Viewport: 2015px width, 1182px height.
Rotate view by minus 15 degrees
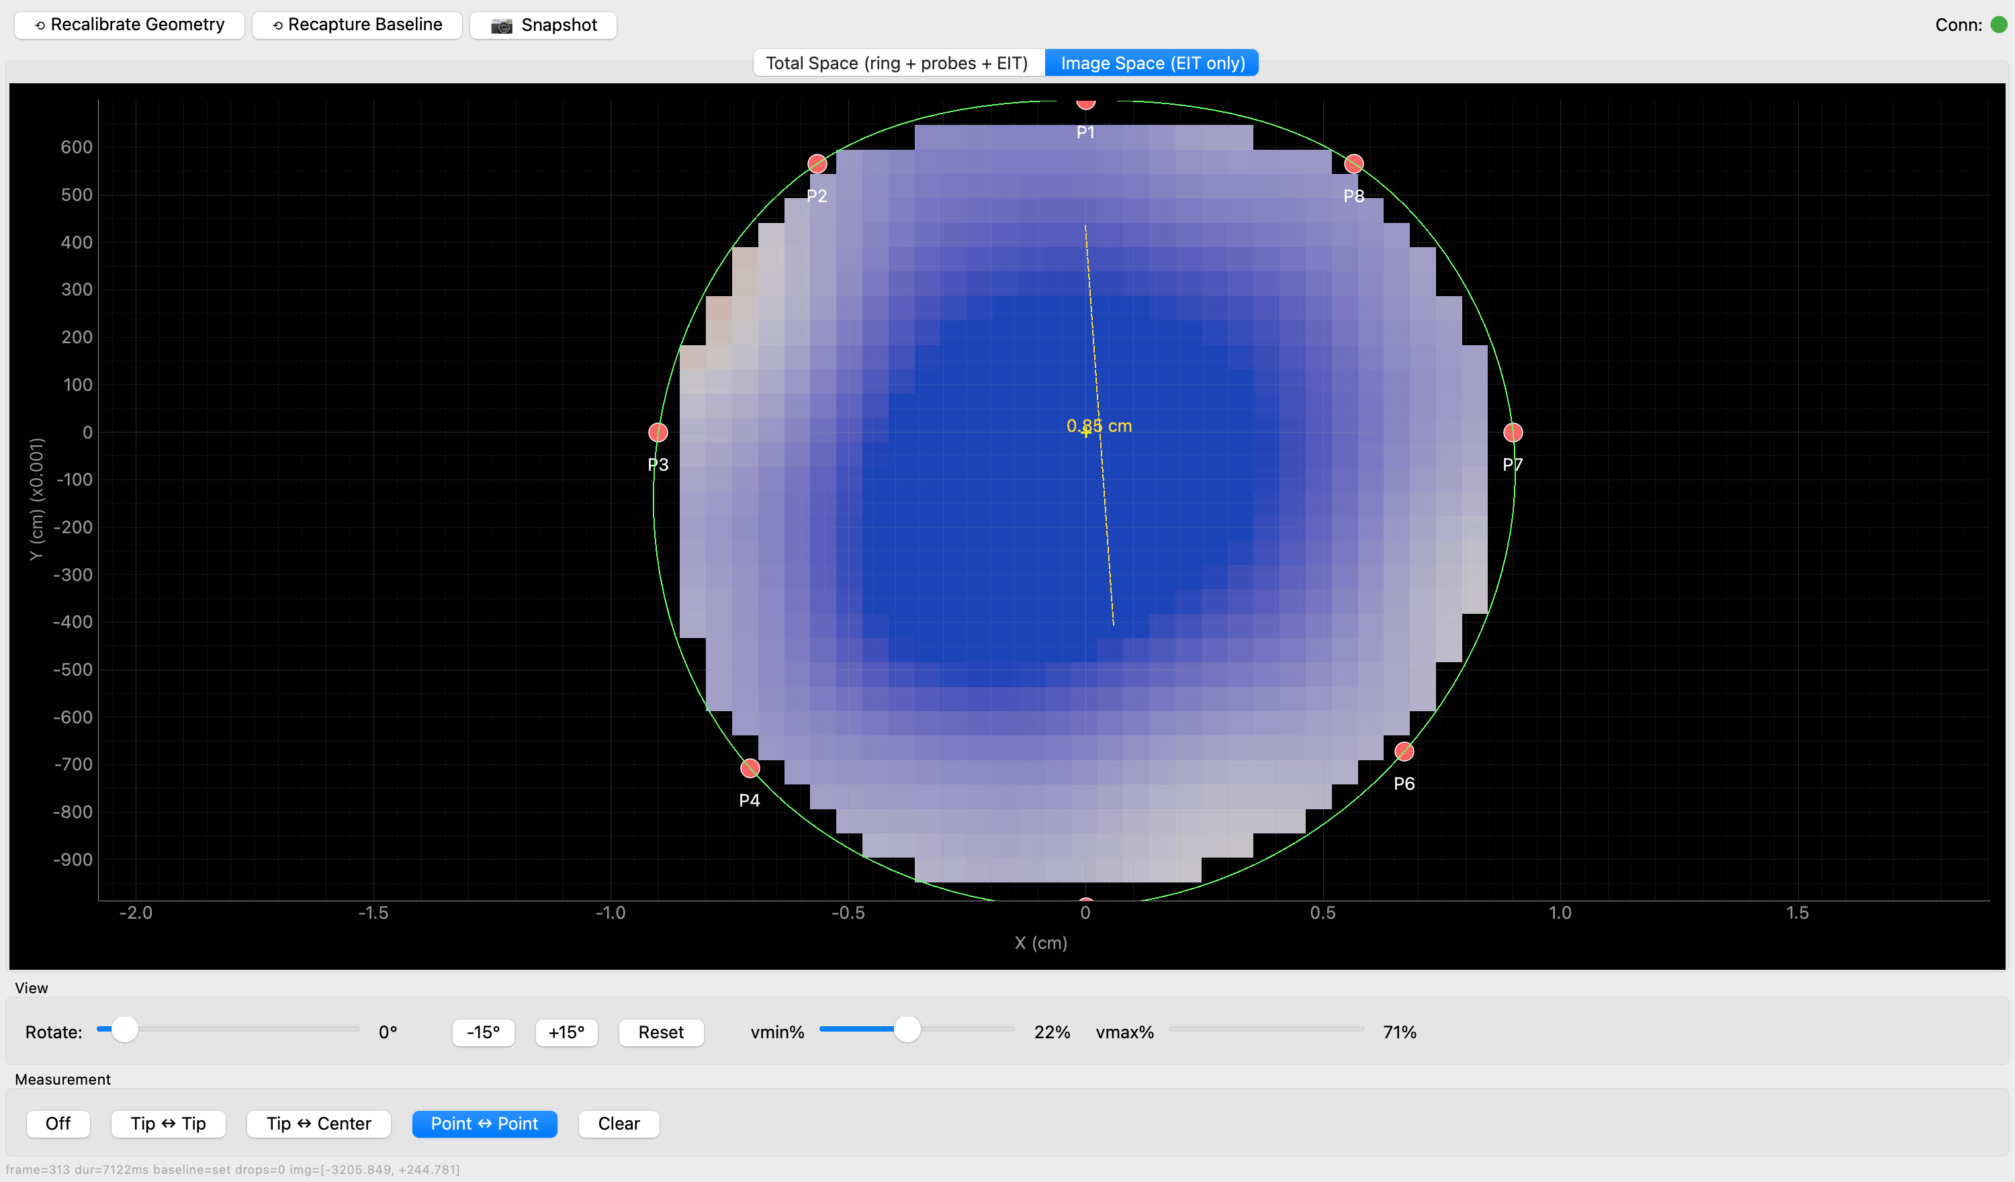coord(483,1032)
